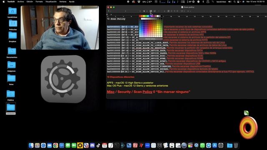The image size is (267, 150).
Task: Open the Ventana menu
Action: pyautogui.click(x=63, y=2)
